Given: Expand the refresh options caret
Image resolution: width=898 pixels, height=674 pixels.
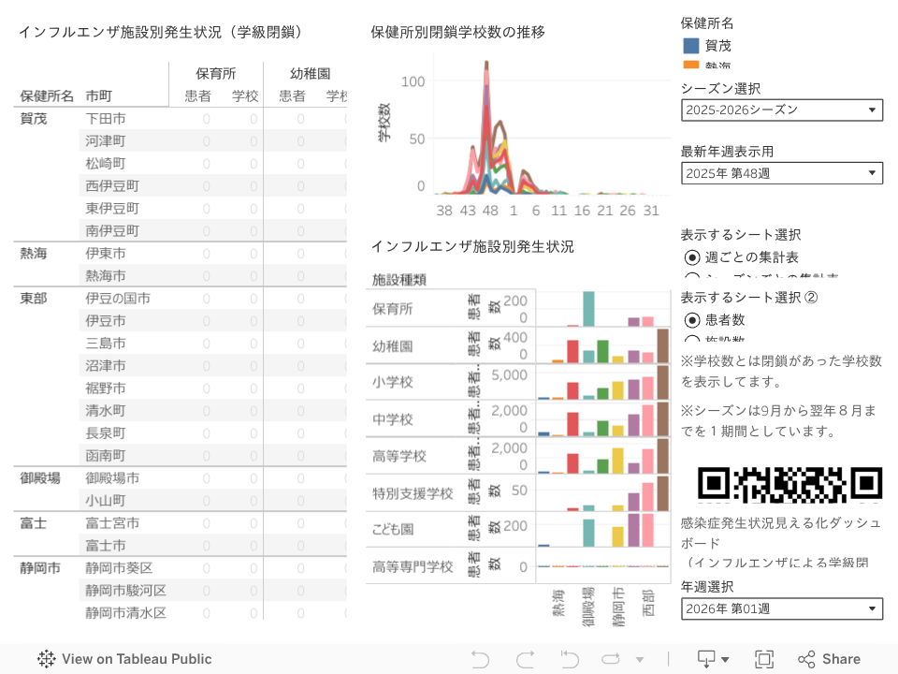Looking at the screenshot, I should coord(640,660).
